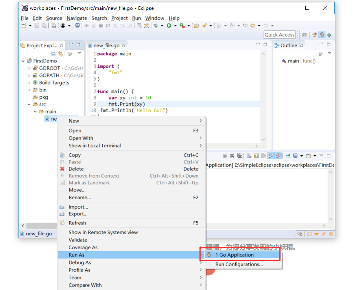Click the Terminate stop icon in Console

225,156
